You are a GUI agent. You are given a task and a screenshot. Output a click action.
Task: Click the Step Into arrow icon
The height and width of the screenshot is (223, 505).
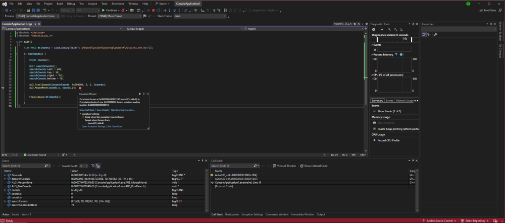click(x=169, y=10)
